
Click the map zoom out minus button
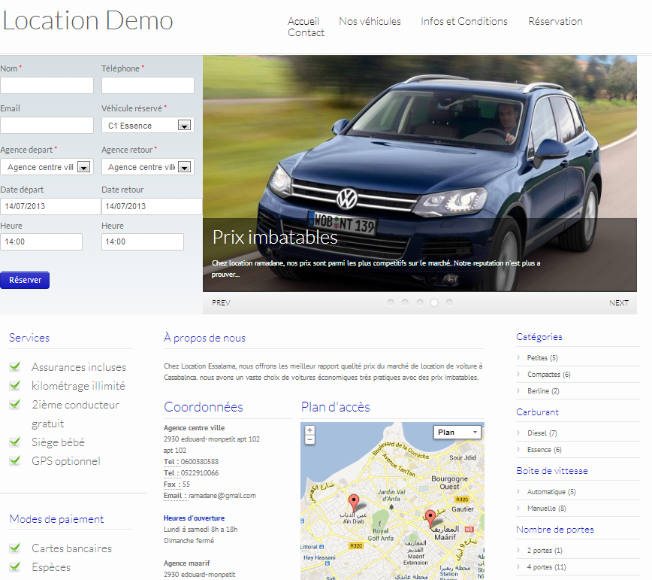pos(309,439)
